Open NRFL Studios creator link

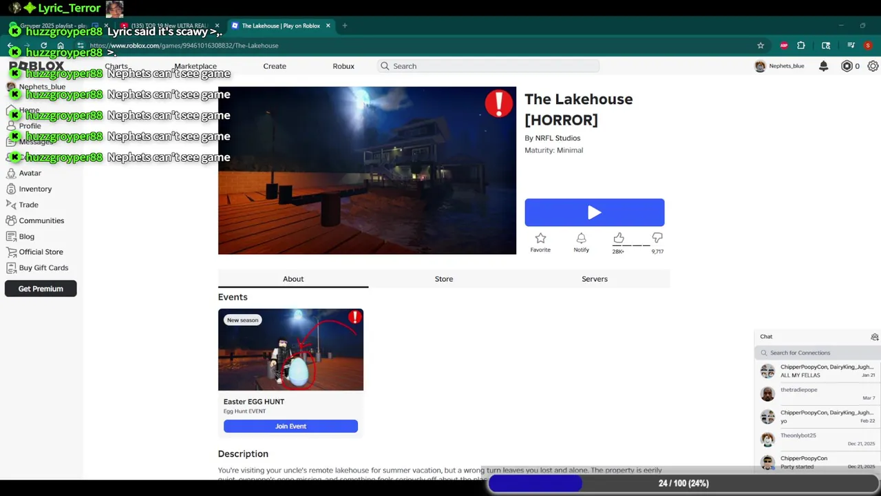[558, 138]
